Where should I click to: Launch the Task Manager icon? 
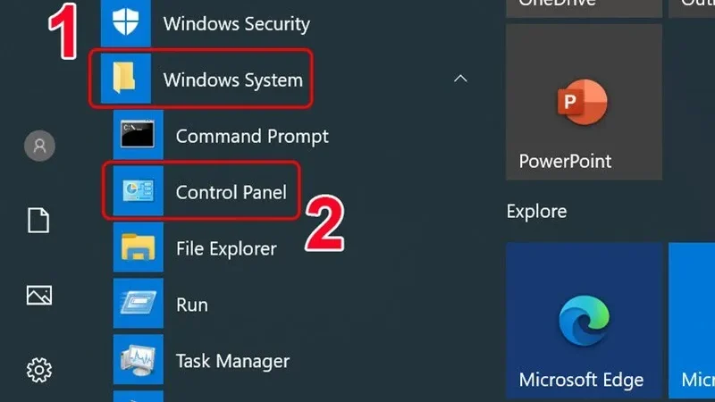(138, 360)
